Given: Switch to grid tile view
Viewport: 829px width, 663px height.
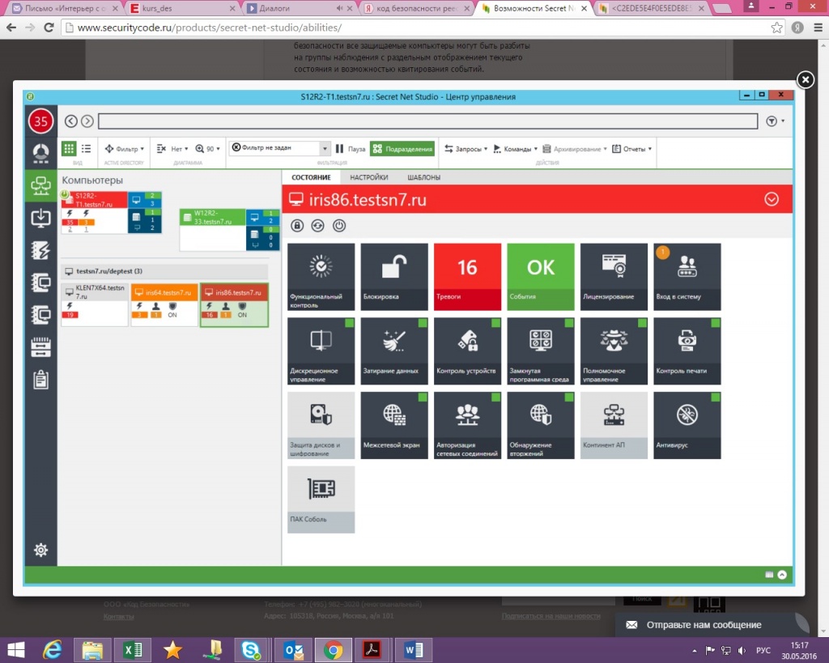Looking at the screenshot, I should tap(69, 149).
